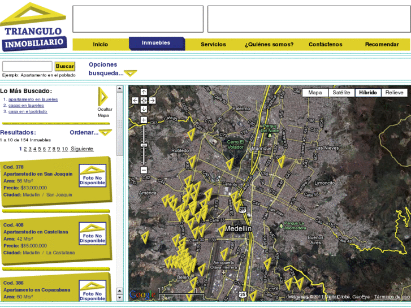Open listing Apartaestudio en San Joaquín
This screenshot has height=308, width=411.
[x=38, y=174]
